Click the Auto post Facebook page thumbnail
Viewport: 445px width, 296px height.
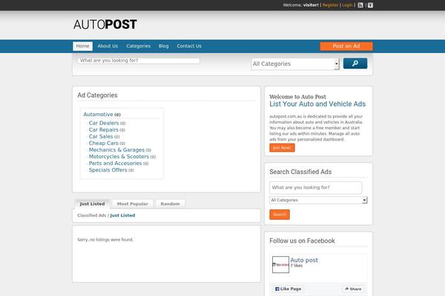coord(280,265)
